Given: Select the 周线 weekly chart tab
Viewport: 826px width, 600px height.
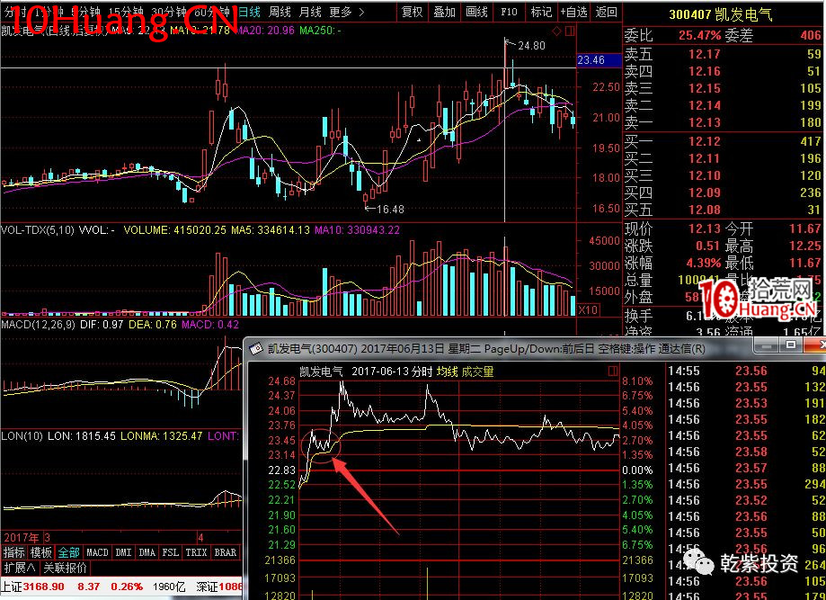Looking at the screenshot, I should tap(280, 11).
